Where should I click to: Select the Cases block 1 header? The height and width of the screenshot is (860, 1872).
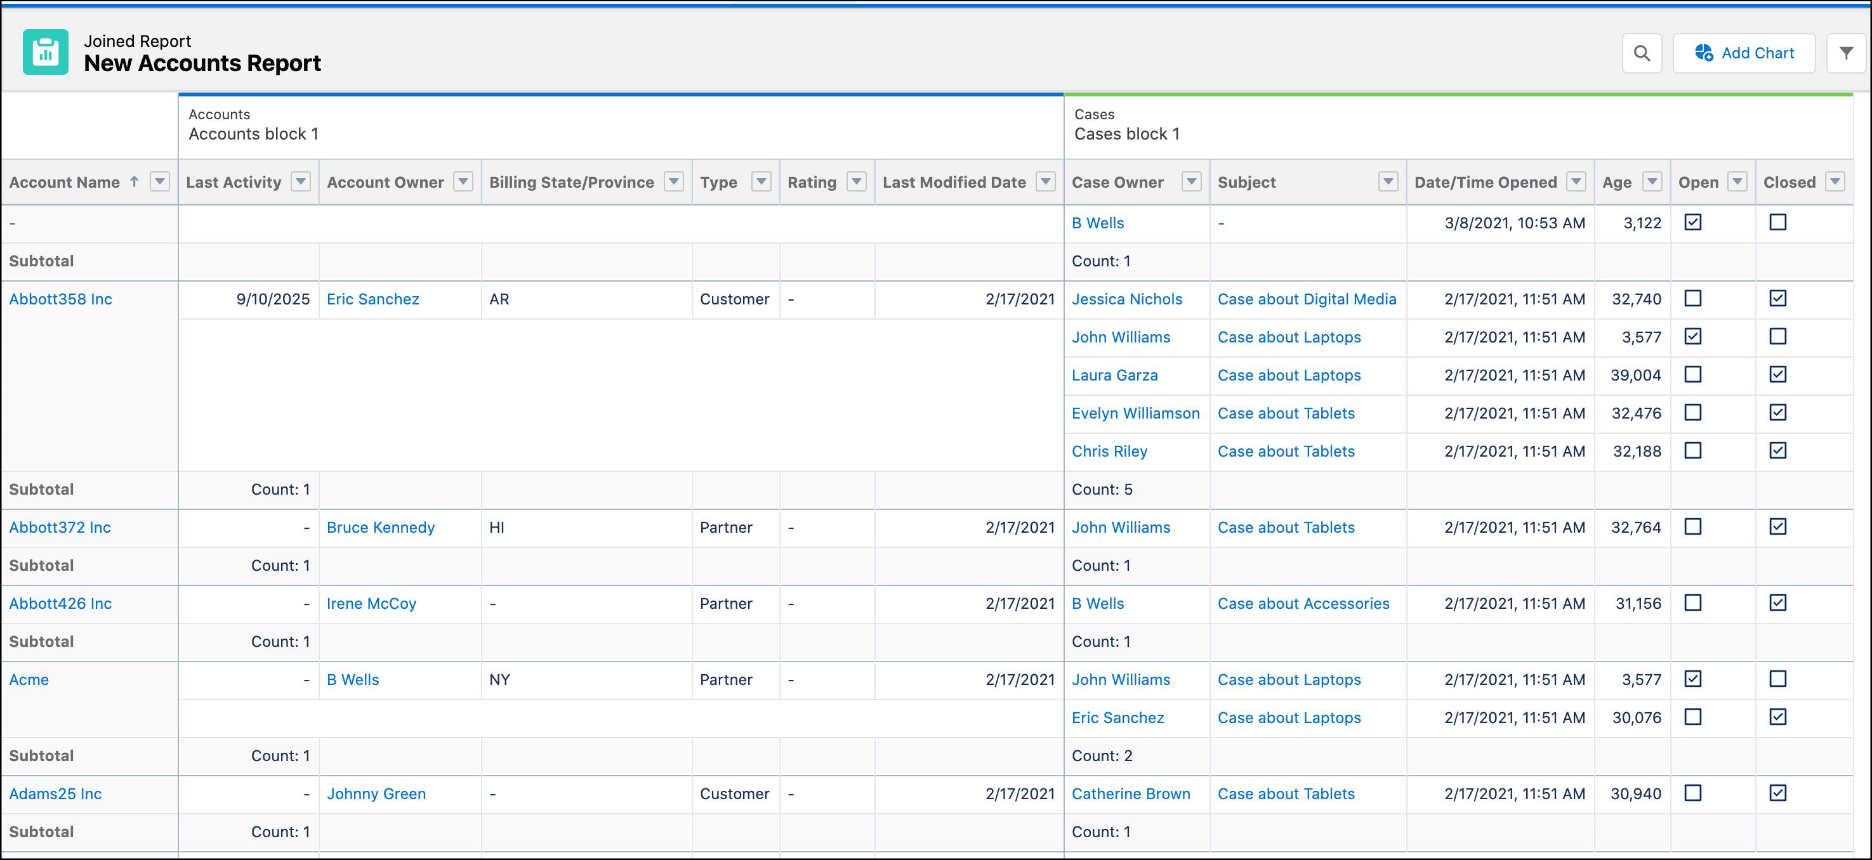coord(1126,134)
